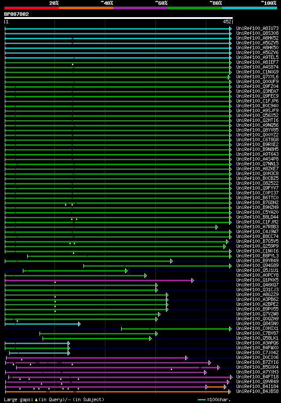Image resolution: width=281 pixels, height=403 pixels.
Task: Click the 'Large gaps' legend text
Action: point(19,399)
